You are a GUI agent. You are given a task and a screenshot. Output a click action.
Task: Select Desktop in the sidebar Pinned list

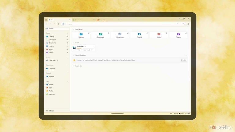tap(57, 37)
